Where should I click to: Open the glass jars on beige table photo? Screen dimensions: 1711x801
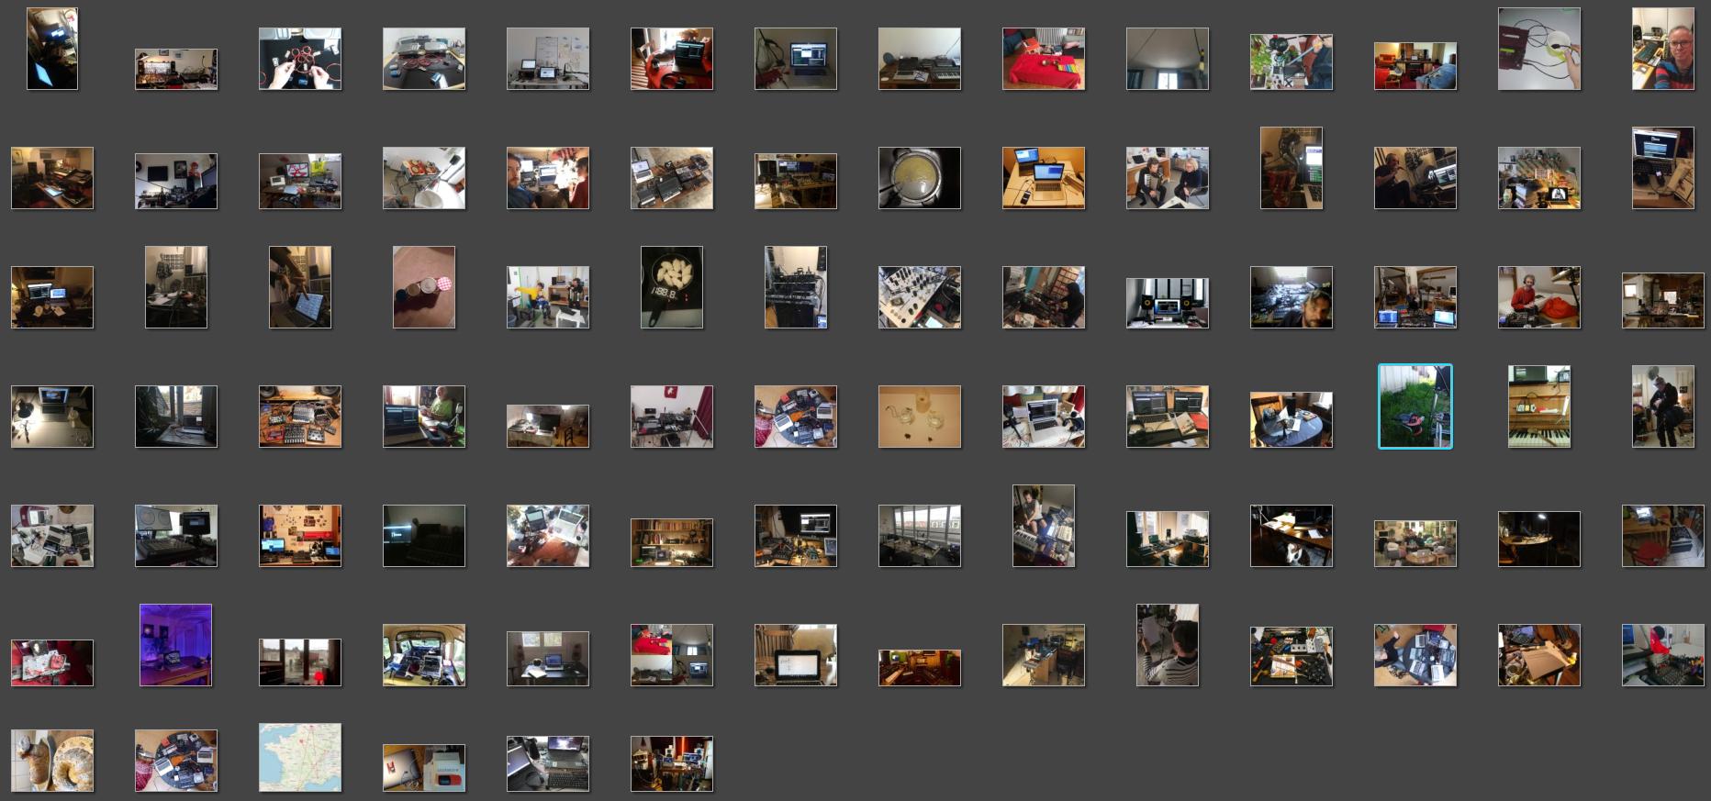920,417
